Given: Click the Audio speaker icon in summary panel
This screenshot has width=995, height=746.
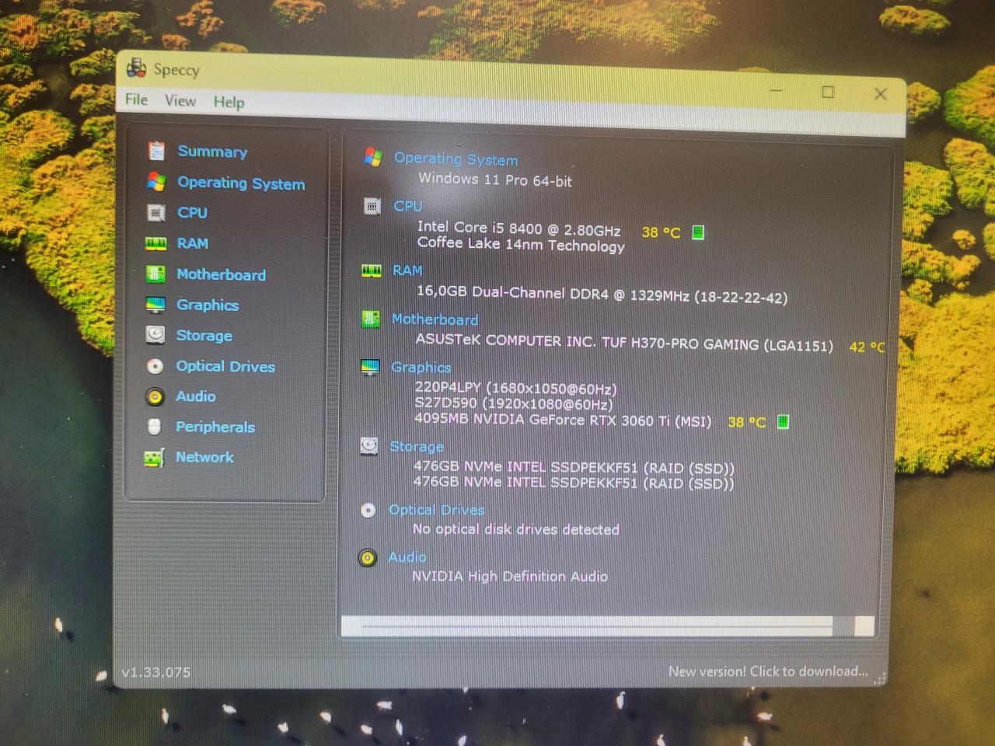Looking at the screenshot, I should click(x=368, y=557).
